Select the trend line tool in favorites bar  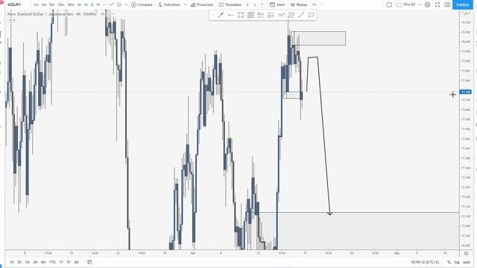tap(221, 15)
